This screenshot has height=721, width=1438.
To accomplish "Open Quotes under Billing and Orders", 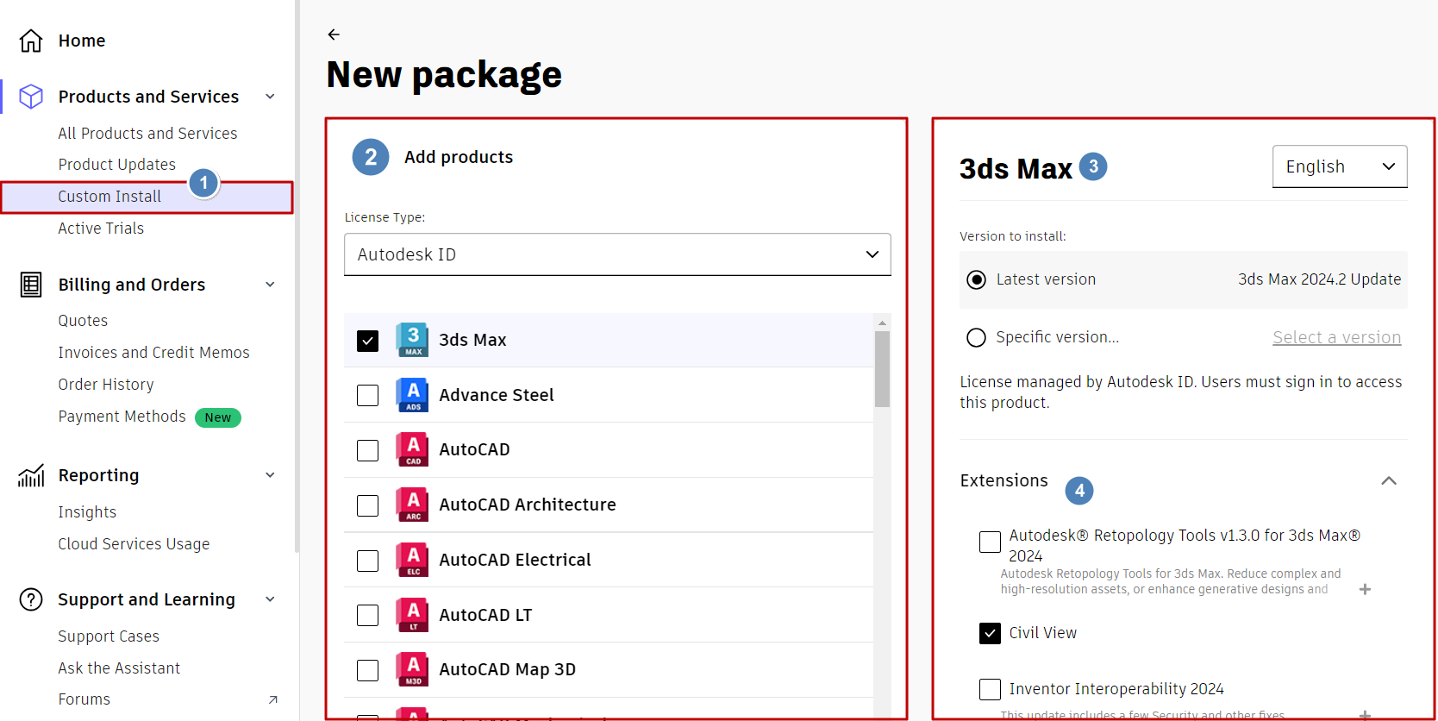I will pyautogui.click(x=83, y=321).
